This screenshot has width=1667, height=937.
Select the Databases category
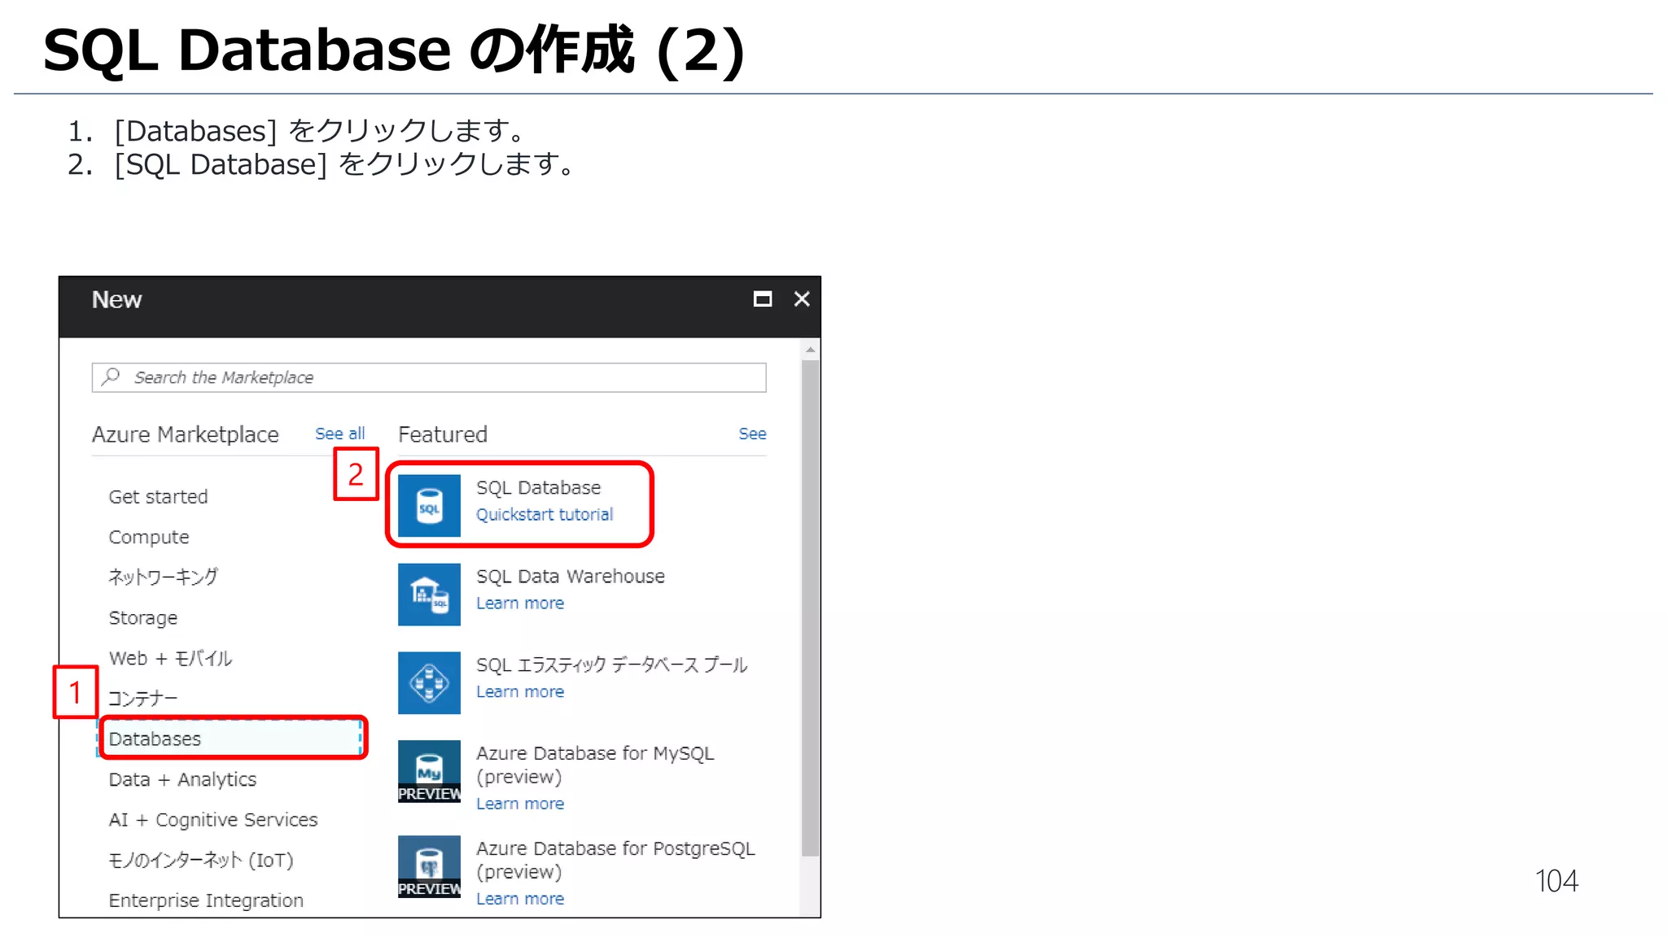click(x=230, y=739)
